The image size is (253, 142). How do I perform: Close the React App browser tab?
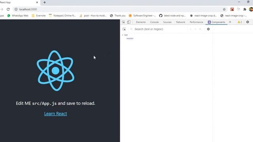click(x=37, y=2)
